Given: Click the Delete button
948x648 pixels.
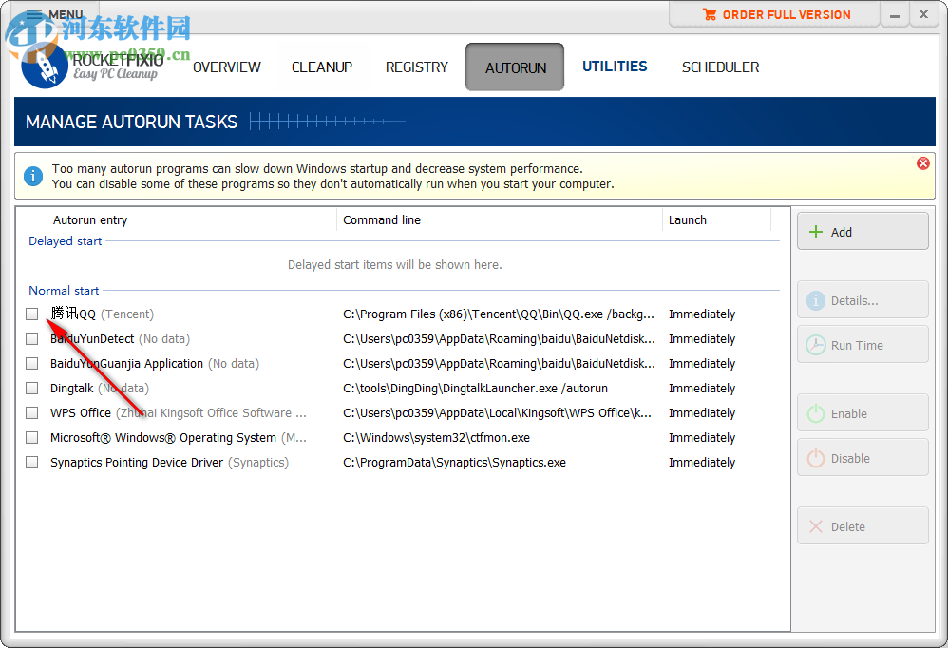Looking at the screenshot, I should pyautogui.click(x=863, y=525).
